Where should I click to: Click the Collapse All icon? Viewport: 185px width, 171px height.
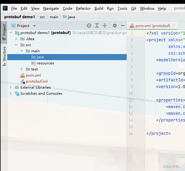(105, 26)
